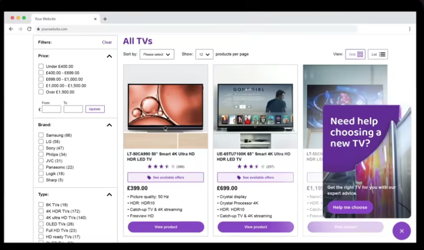This screenshot has width=424, height=250.
Task: Filter by LG (58) brand
Action: (41, 141)
